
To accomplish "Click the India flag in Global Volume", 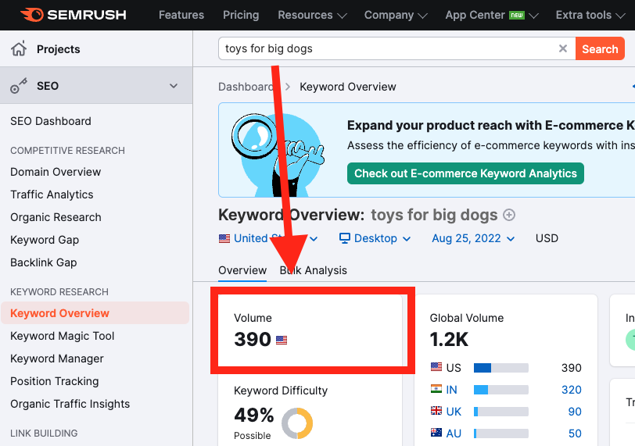I will click(436, 389).
